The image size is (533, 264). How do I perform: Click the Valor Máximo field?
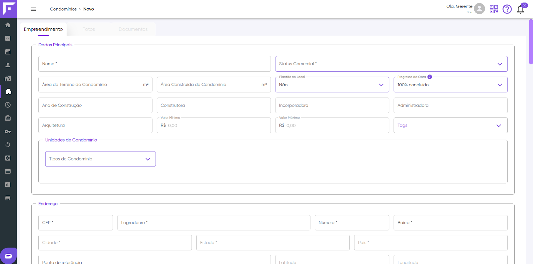332,125
